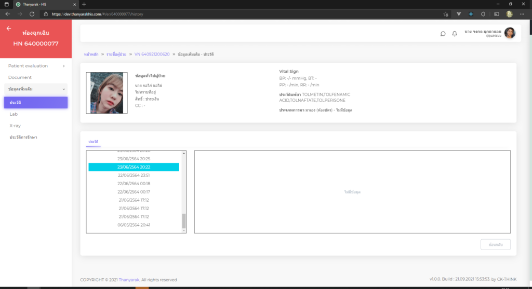Click the browser back arrow
Image resolution: width=532 pixels, height=289 pixels.
[x=7, y=14]
